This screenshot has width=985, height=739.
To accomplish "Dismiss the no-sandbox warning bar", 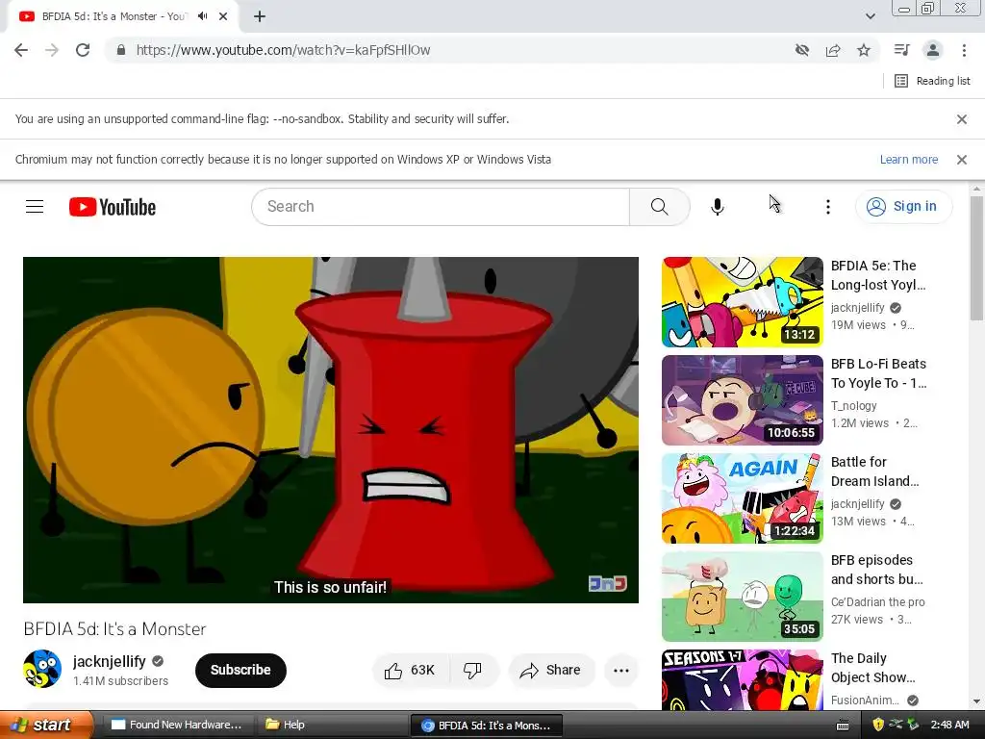I will [x=961, y=119].
